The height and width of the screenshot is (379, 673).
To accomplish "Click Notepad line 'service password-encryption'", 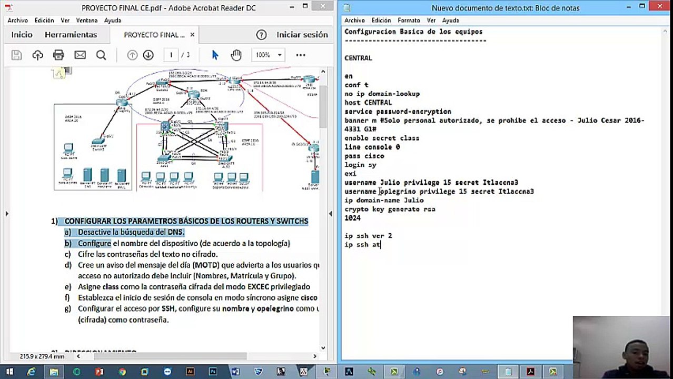I will (398, 112).
